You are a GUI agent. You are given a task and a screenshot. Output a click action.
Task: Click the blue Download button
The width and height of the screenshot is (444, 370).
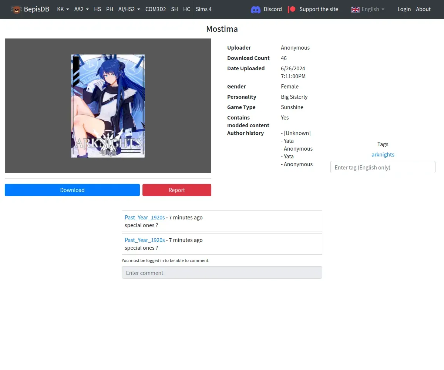point(72,190)
